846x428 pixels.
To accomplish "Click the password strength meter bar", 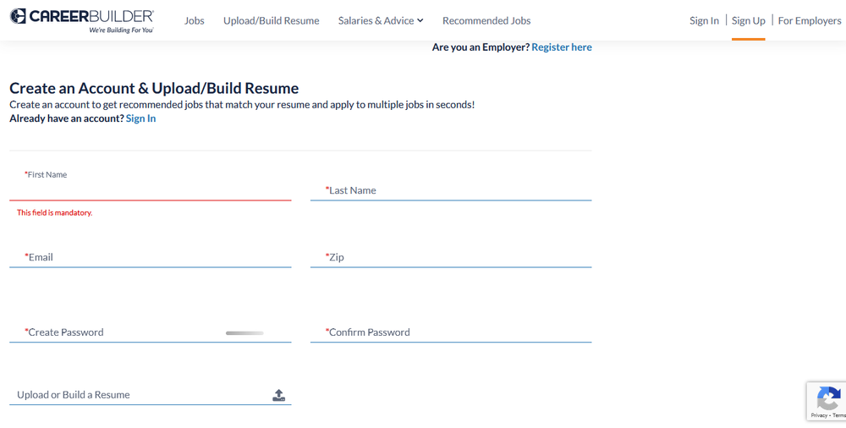I will 244,333.
